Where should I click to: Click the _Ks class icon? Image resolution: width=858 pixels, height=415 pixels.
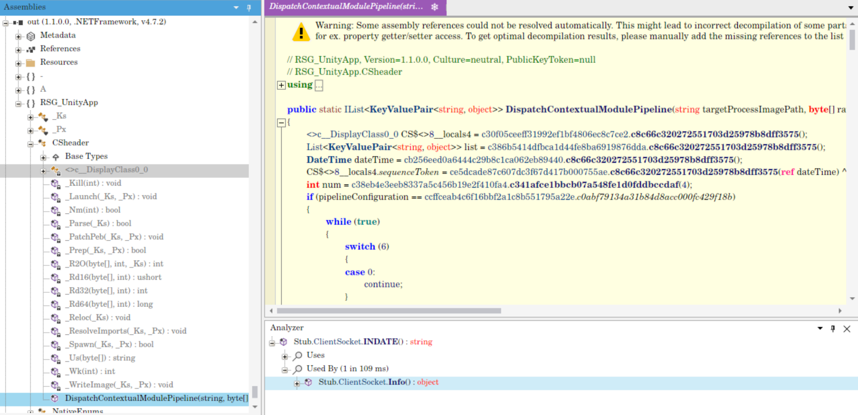43,117
